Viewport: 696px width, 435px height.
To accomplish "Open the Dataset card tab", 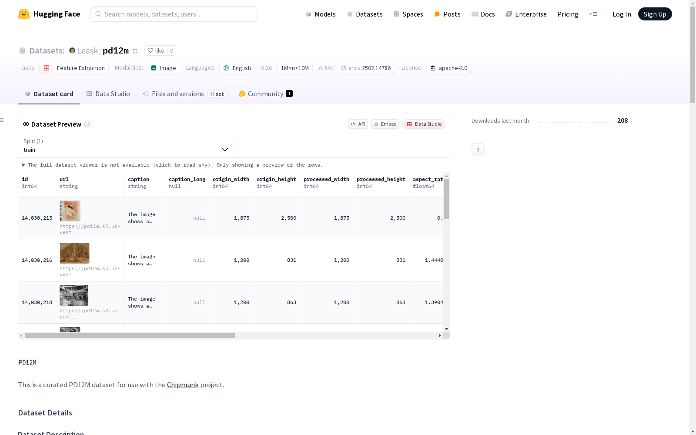I will click(49, 94).
